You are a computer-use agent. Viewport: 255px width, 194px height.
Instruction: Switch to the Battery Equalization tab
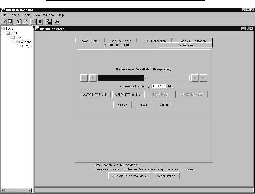click(192, 41)
